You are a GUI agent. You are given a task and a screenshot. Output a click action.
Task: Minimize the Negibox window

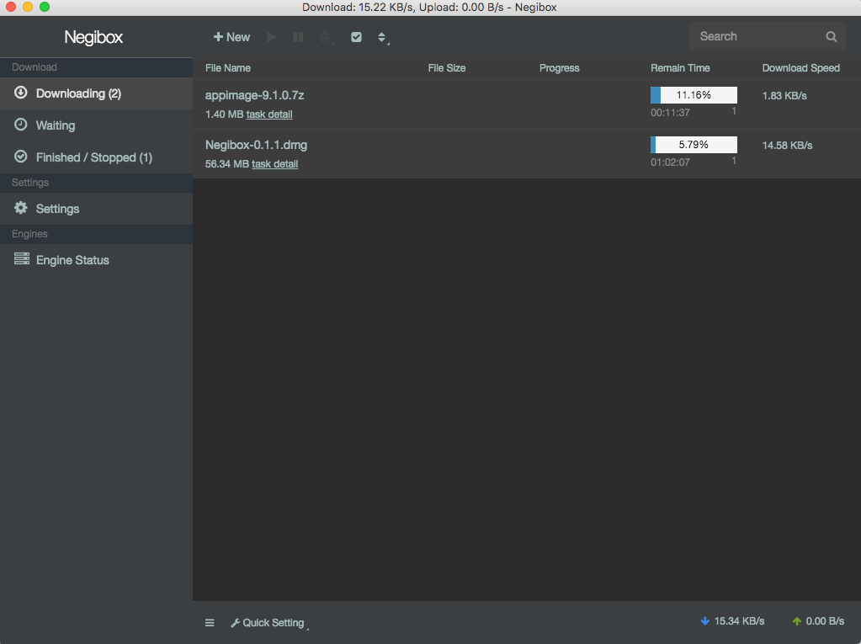point(28,7)
